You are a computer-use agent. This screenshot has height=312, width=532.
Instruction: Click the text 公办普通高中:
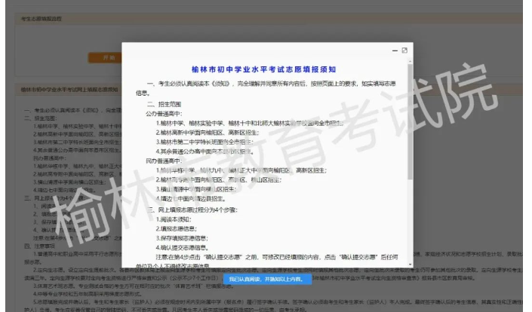[x=164, y=114]
